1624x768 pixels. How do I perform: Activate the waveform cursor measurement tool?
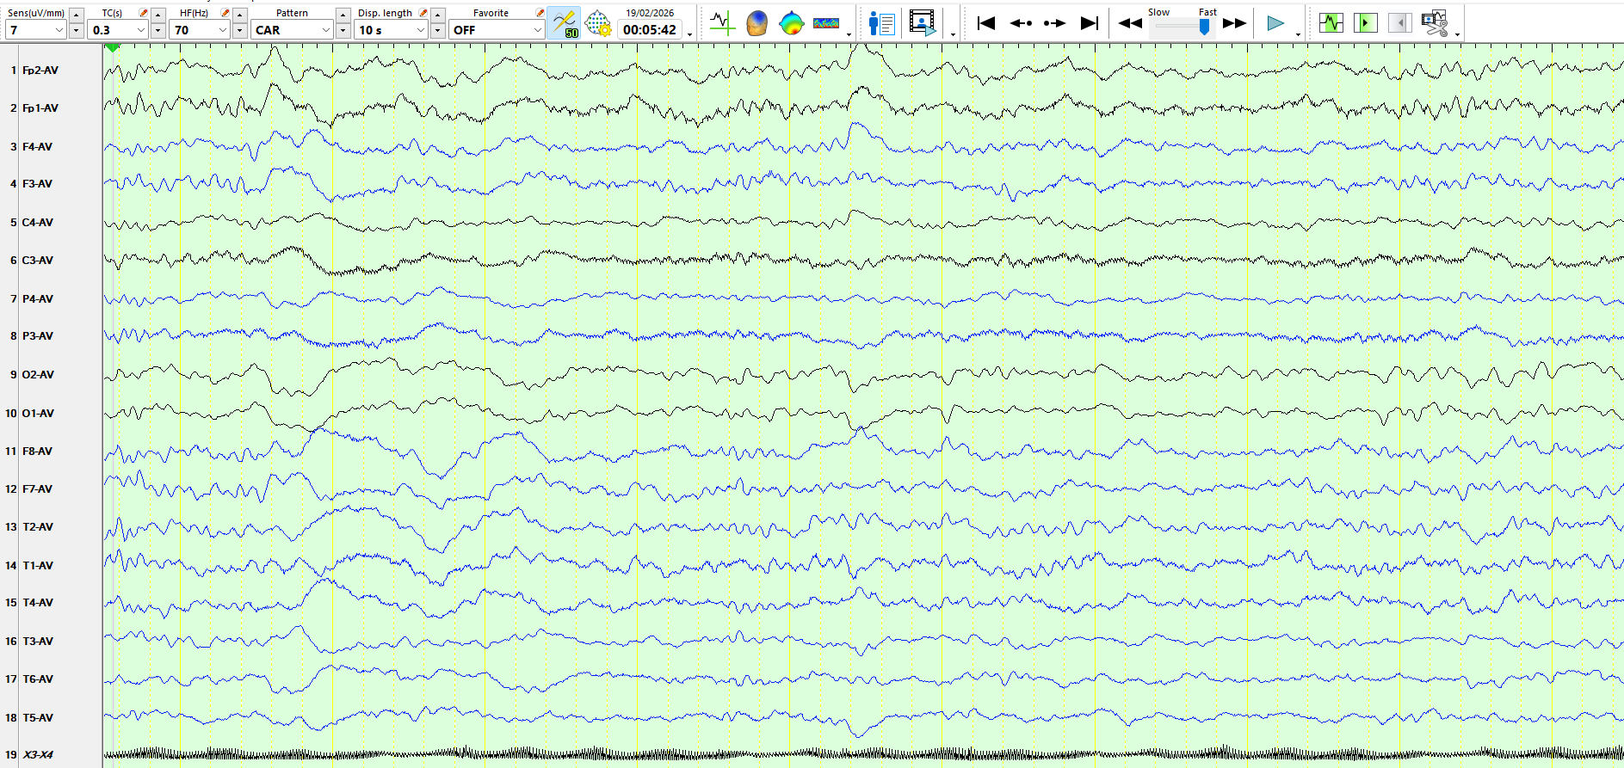pos(721,23)
